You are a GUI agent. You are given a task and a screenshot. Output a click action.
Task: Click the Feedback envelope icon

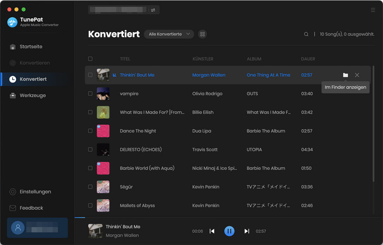pos(13,208)
